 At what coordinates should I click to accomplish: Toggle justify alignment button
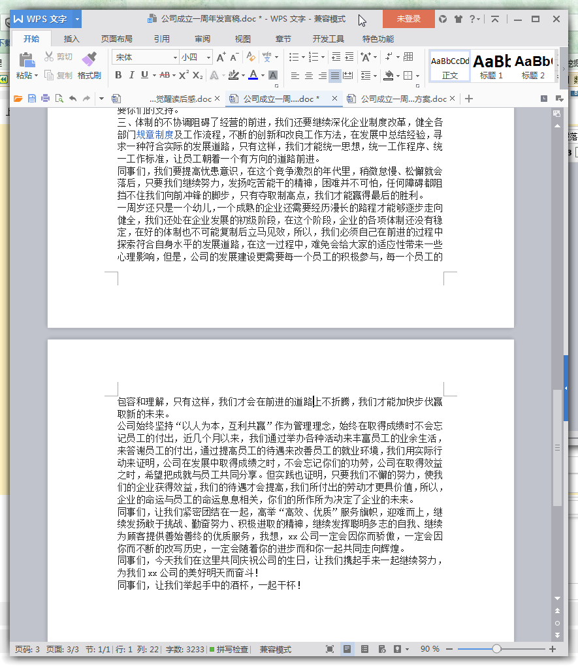[335, 76]
